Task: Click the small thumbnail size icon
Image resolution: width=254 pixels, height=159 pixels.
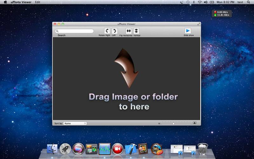Action: click(159, 124)
